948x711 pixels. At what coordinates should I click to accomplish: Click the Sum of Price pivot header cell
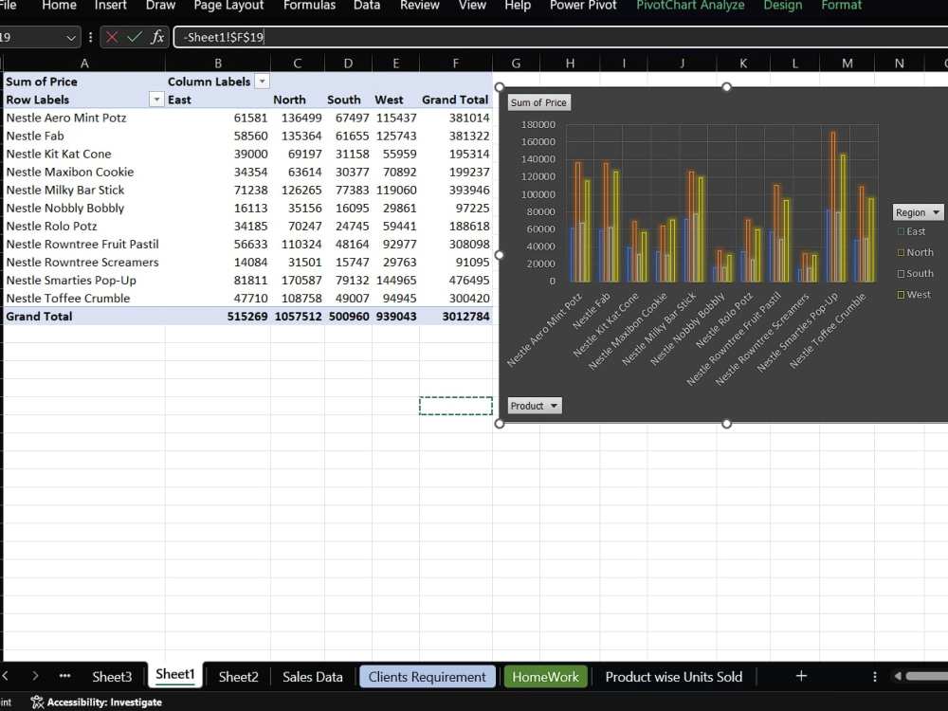click(84, 81)
